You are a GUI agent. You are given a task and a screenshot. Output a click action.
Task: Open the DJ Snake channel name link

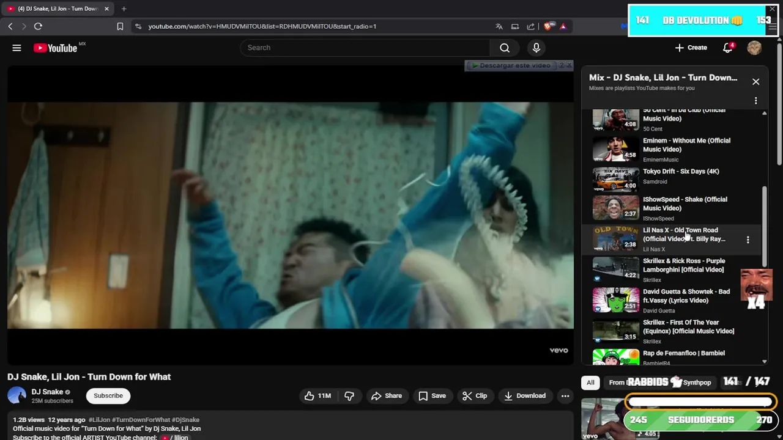[47, 392]
